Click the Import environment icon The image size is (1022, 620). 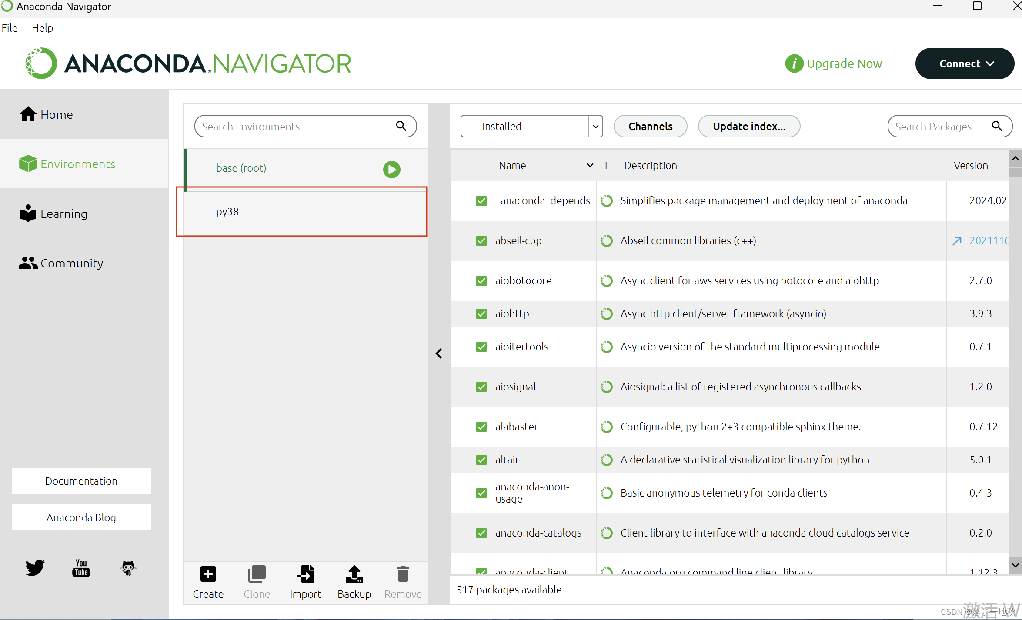306,574
